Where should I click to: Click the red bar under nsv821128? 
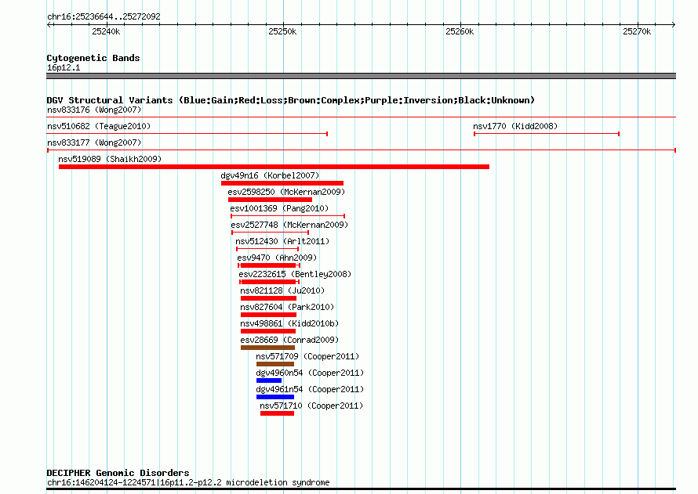click(x=268, y=298)
